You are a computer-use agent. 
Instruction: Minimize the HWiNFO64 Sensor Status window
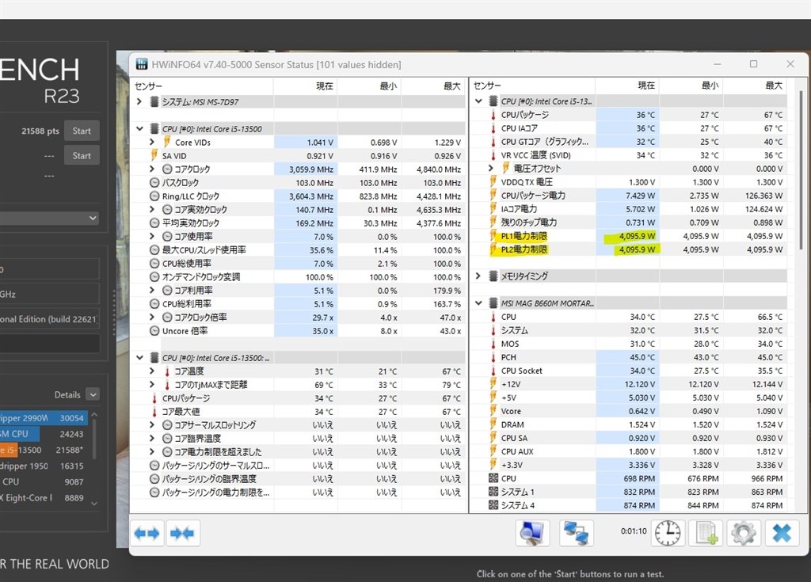tap(718, 63)
